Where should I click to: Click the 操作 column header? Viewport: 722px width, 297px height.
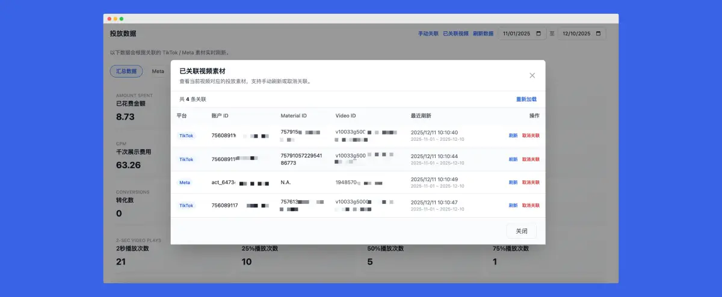coord(534,115)
